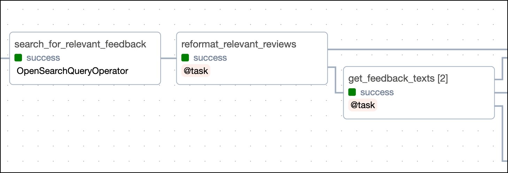Viewport: 508px width, 173px height.
Task: Click the OpenSearchQueryOperator label
Action: [72, 71]
